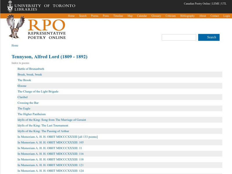The height and width of the screenshot is (174, 232).
Task: Open The Charge of the Light Brigade
Action: (38, 91)
